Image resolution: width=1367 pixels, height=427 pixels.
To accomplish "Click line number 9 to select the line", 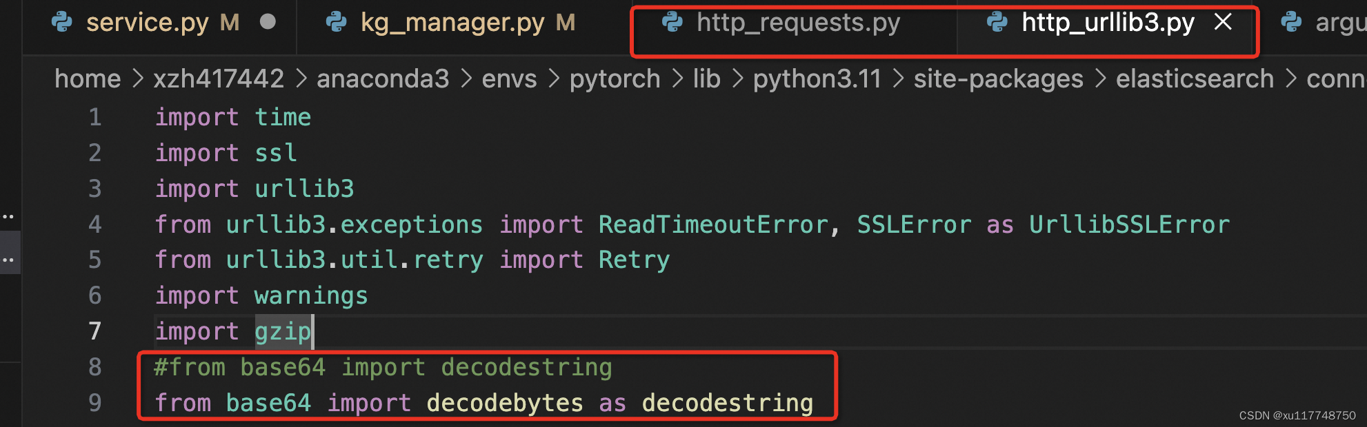I will pyautogui.click(x=95, y=403).
